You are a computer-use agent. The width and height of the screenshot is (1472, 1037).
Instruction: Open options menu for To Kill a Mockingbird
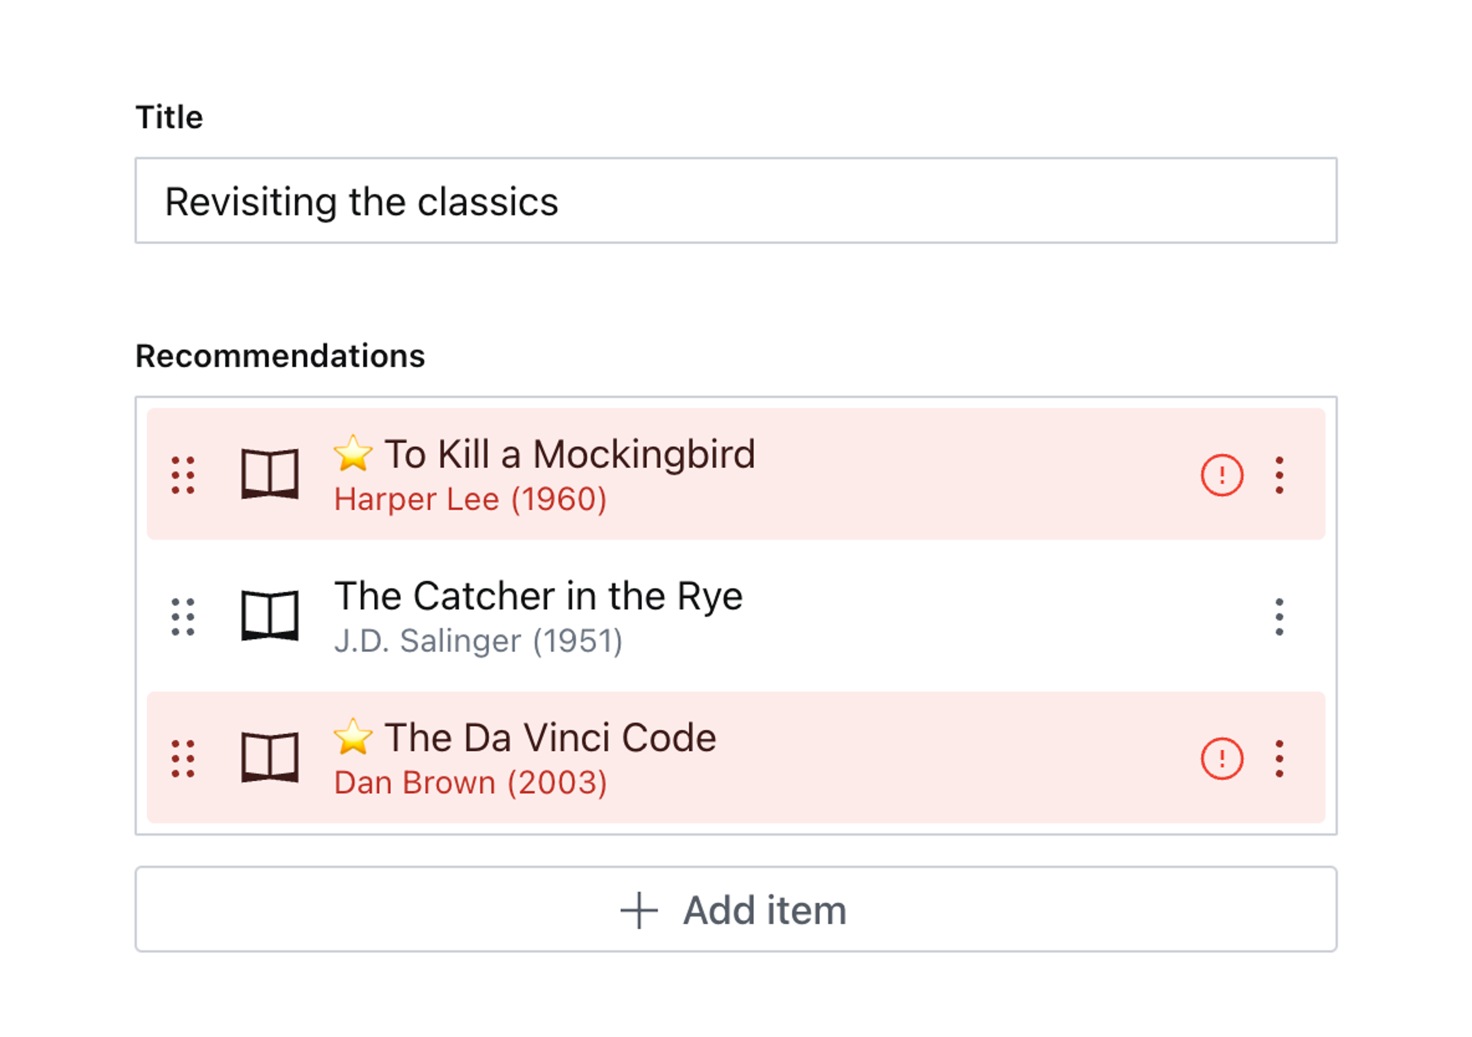click(x=1280, y=475)
